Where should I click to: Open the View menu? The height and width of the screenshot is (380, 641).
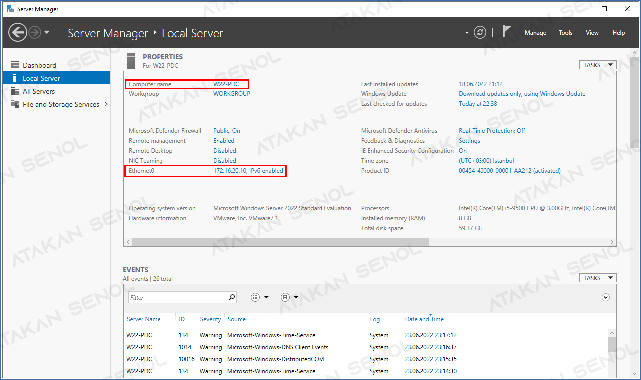(592, 33)
